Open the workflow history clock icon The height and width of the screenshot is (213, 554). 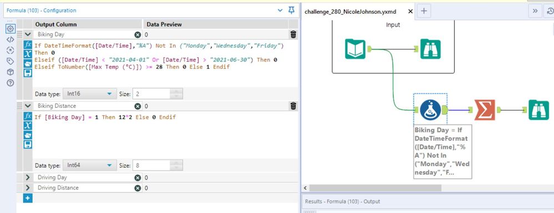pos(551,11)
